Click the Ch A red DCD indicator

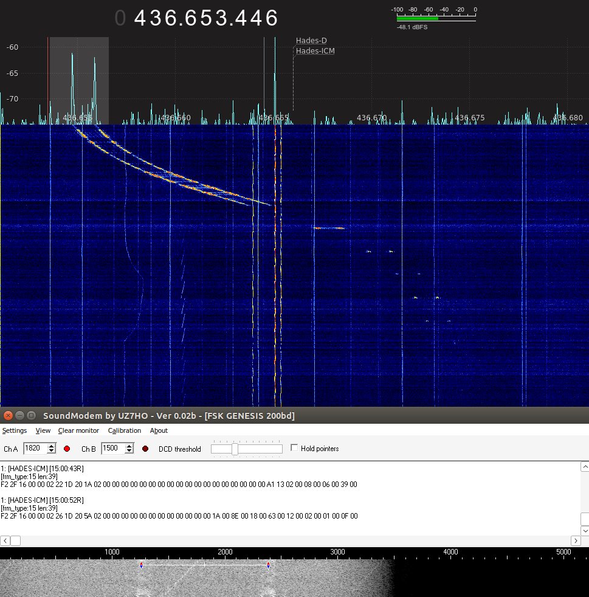(67, 449)
